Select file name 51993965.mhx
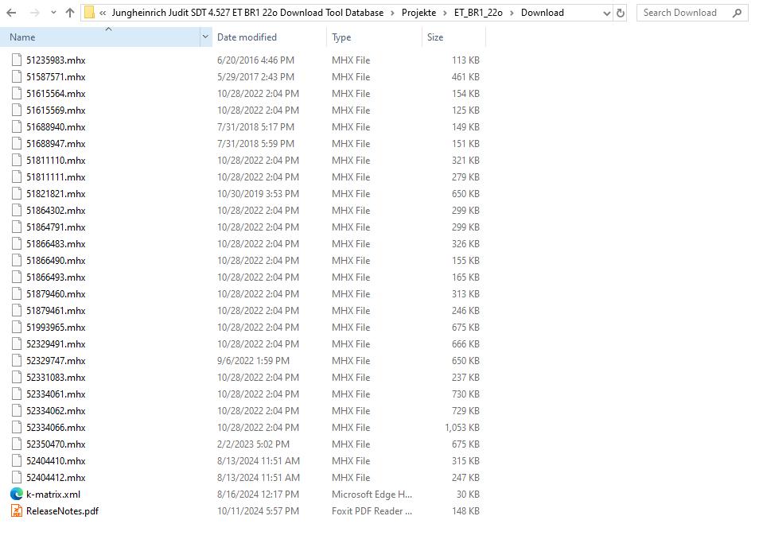 tap(56, 328)
